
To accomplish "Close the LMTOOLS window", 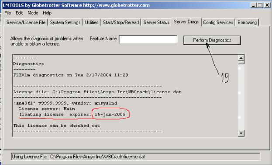I will coord(267,5).
